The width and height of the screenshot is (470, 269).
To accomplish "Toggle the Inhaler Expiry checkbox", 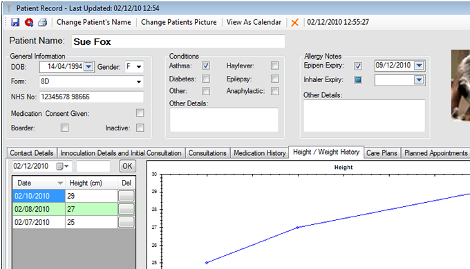I will click(358, 80).
